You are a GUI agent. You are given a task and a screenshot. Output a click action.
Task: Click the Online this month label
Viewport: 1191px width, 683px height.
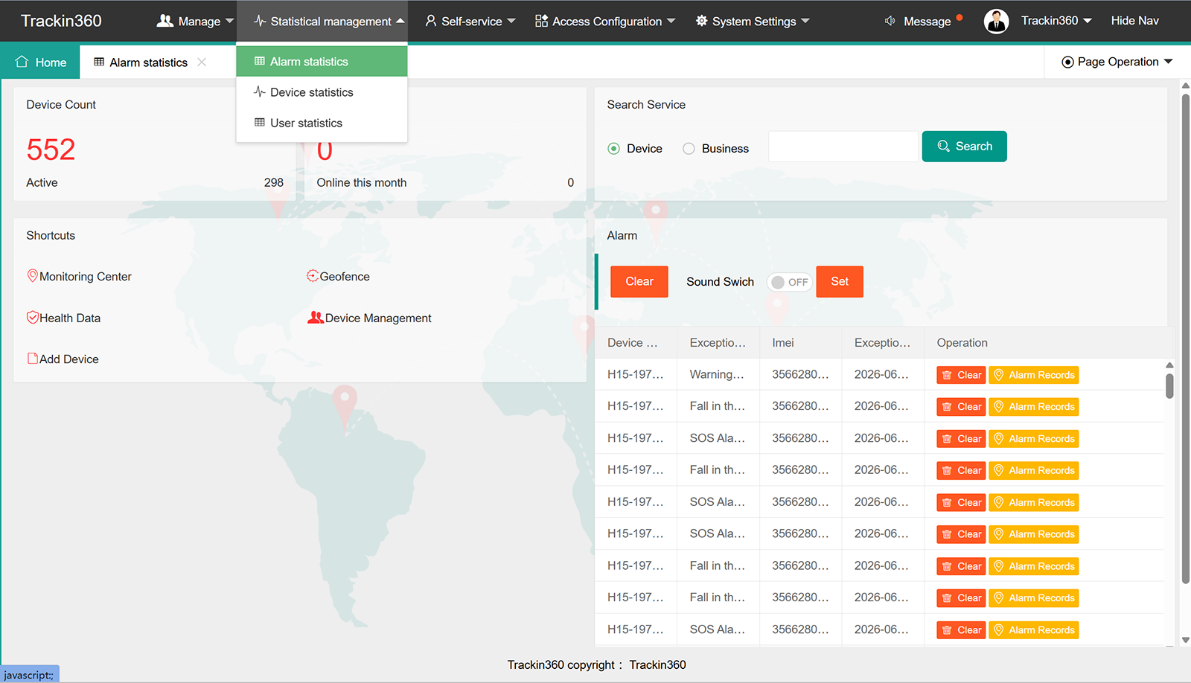click(362, 182)
